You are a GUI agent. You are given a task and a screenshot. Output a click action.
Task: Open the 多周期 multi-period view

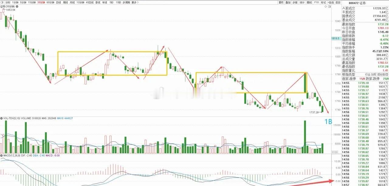point(126,2)
